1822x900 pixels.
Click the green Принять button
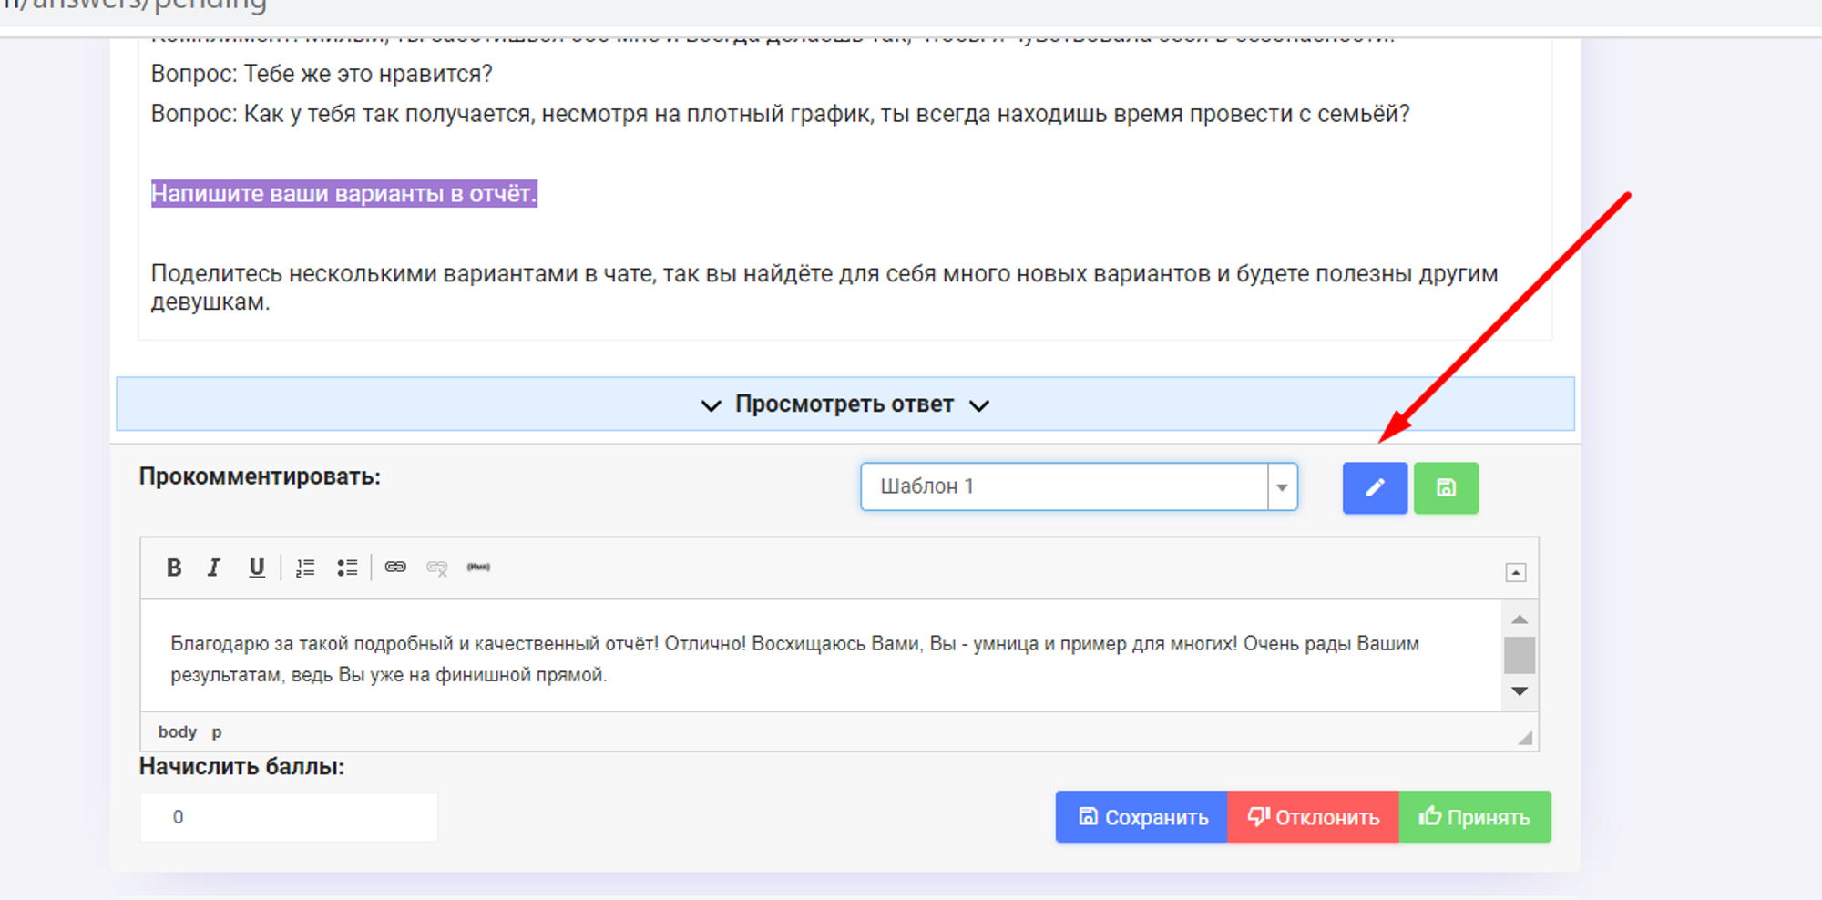coord(1475,817)
